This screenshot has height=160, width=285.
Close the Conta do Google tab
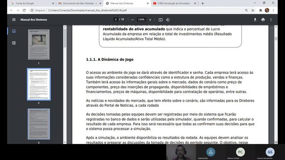tap(53, 3)
